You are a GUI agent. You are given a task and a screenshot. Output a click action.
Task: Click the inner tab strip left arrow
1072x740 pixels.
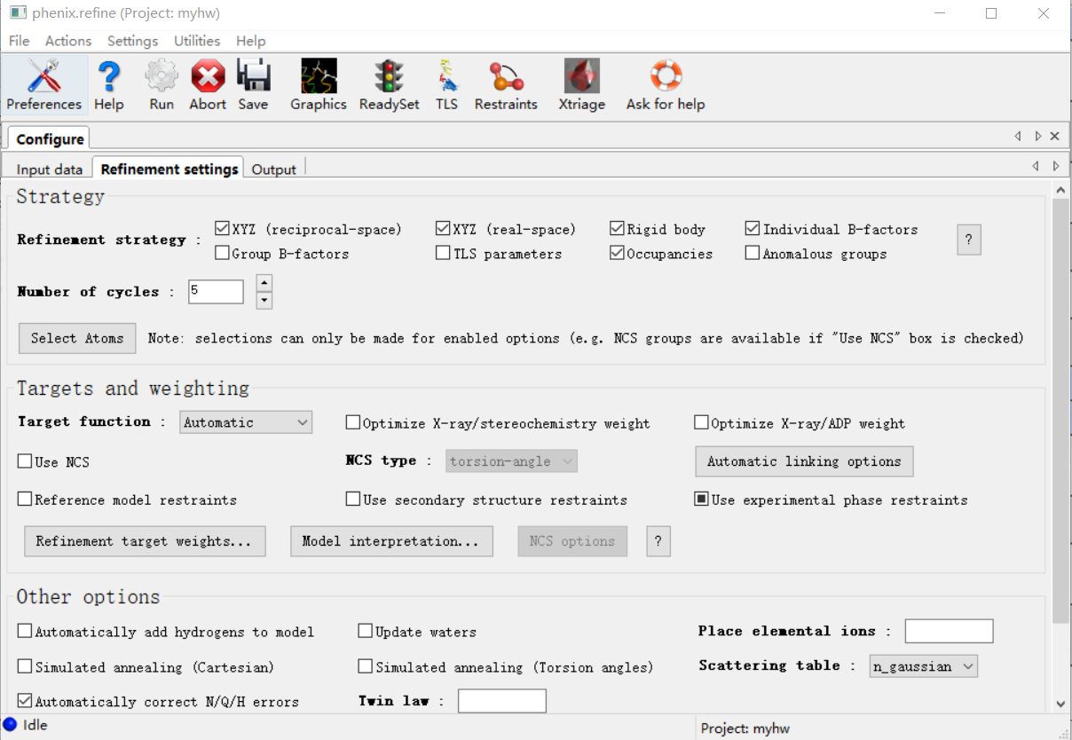tap(1036, 166)
